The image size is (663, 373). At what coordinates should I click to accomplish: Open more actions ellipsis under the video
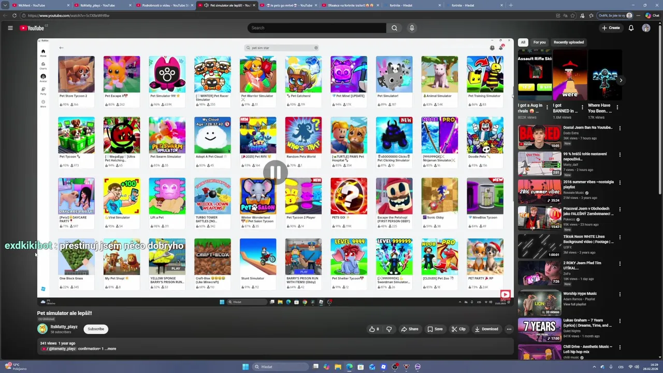tap(509, 329)
